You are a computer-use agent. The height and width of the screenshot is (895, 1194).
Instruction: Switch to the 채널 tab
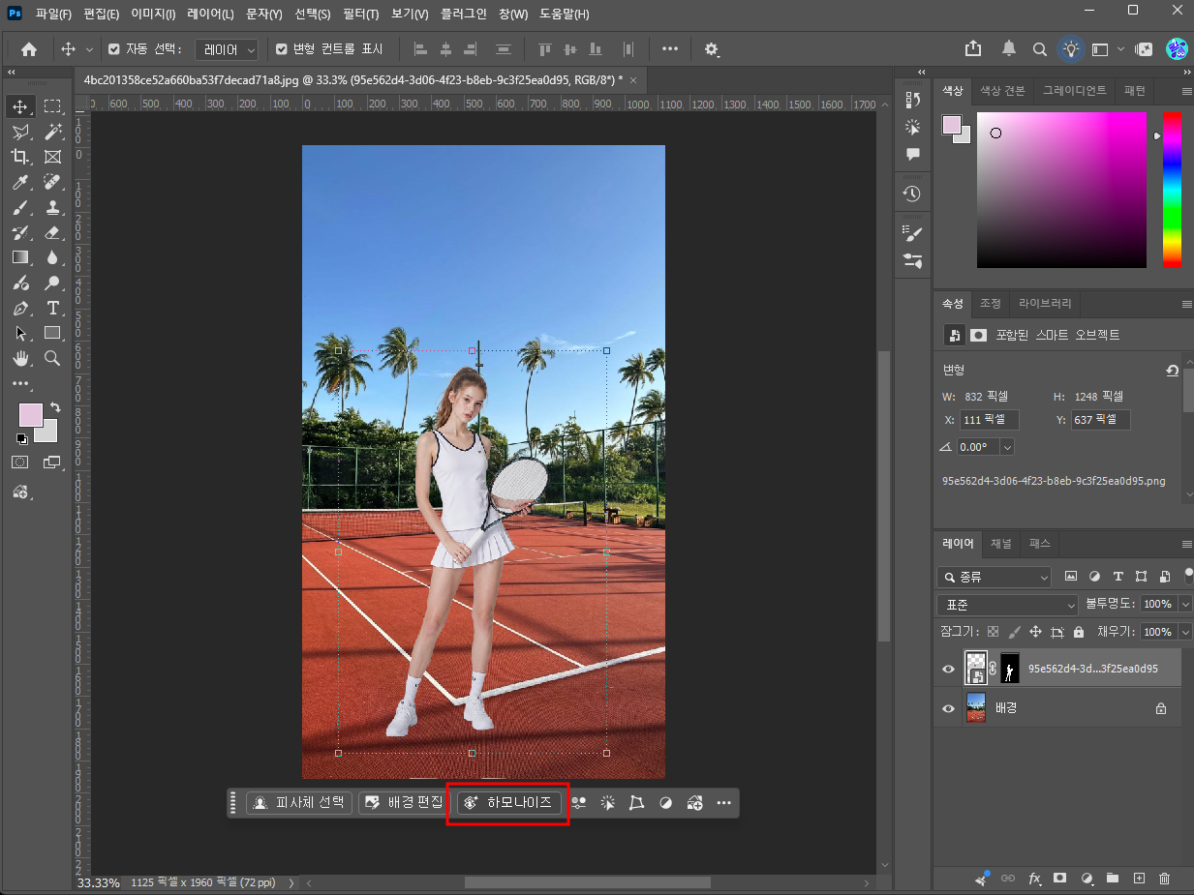(x=1001, y=544)
